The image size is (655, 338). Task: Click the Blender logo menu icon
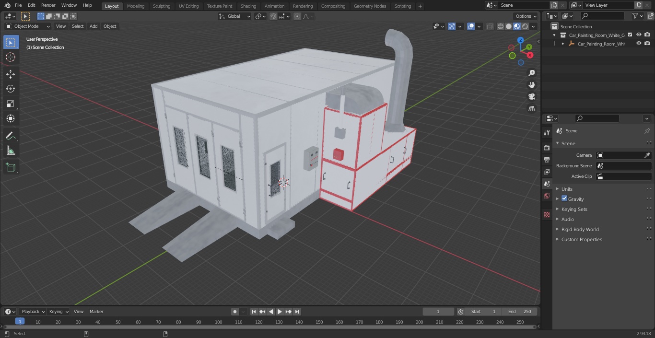(x=7, y=5)
